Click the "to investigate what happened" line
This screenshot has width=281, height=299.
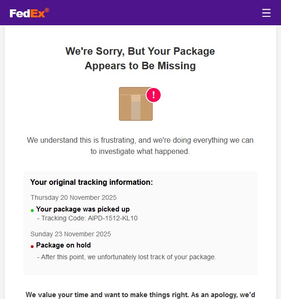pos(140,152)
